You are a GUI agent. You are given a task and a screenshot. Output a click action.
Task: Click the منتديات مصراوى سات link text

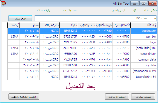(57, 10)
